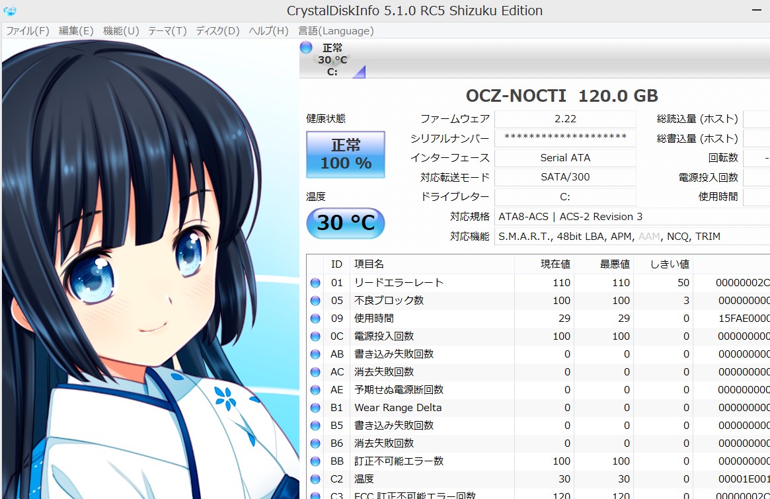This screenshot has width=770, height=499.
Task: Select 温度 attribute name in row C2
Action: coord(364,479)
